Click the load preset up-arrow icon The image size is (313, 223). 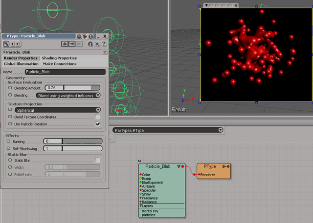pos(65,44)
